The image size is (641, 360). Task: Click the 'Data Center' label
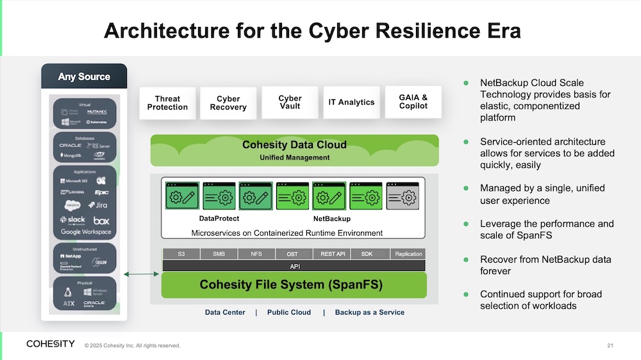click(225, 312)
